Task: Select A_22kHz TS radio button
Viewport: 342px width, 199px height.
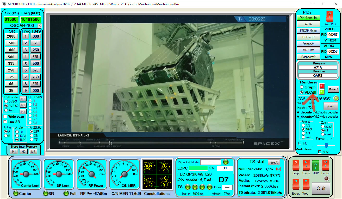Action: click(x=32, y=140)
